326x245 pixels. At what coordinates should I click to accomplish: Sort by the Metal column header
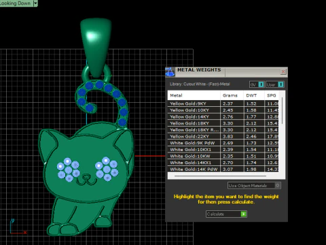194,95
